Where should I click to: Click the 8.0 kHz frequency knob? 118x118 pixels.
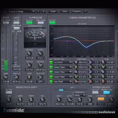tap(76, 77)
